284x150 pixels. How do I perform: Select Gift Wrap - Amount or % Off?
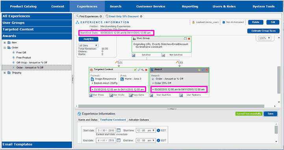[32, 63]
